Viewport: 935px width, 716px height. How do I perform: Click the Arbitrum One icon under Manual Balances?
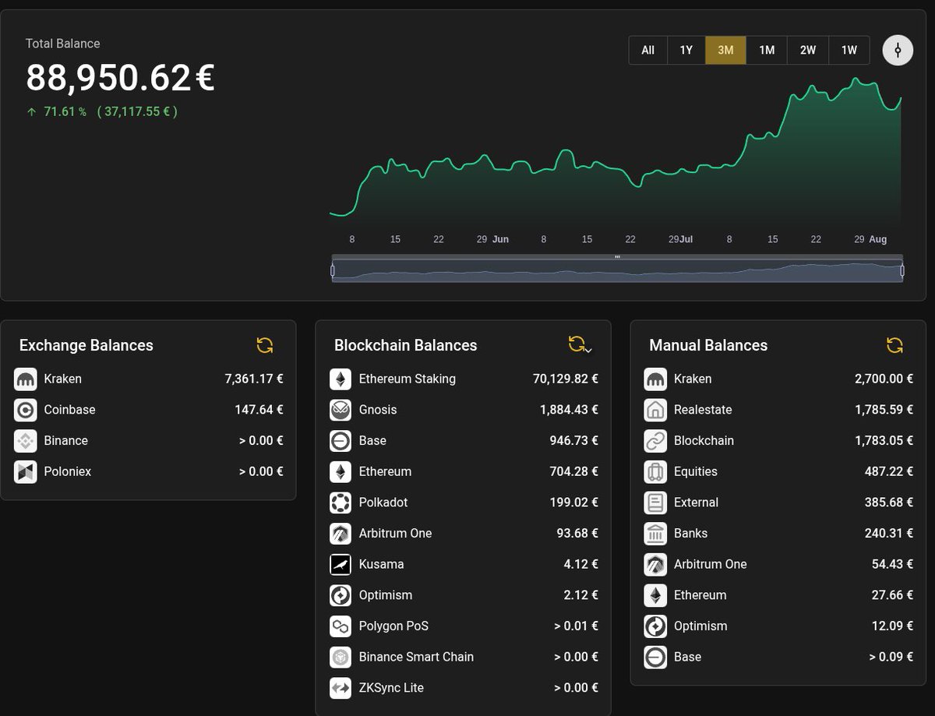tap(655, 564)
